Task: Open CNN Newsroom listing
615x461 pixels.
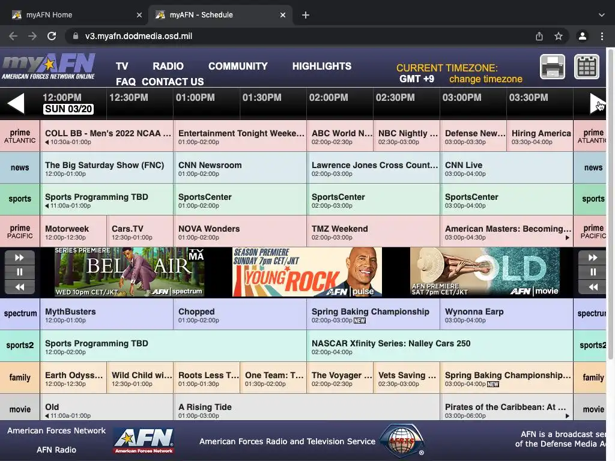Action: [x=240, y=168]
